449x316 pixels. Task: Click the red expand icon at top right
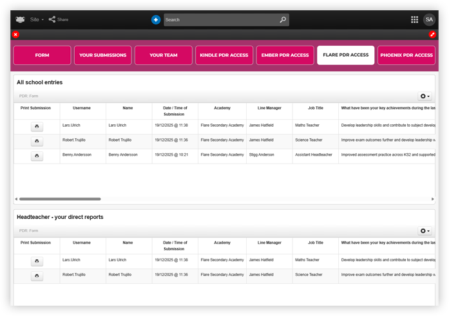click(433, 34)
